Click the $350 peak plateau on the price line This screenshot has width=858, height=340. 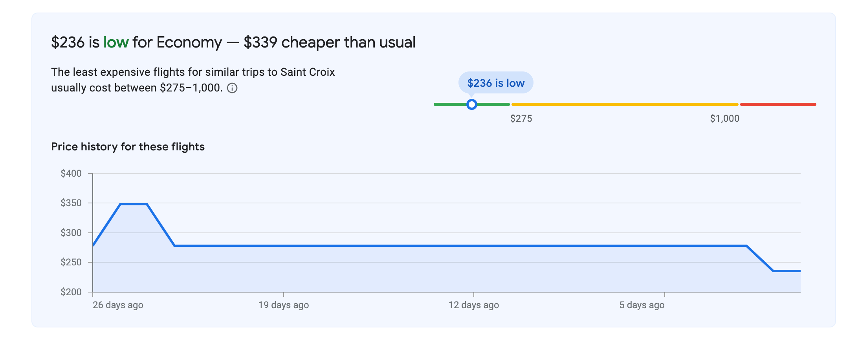coord(134,204)
